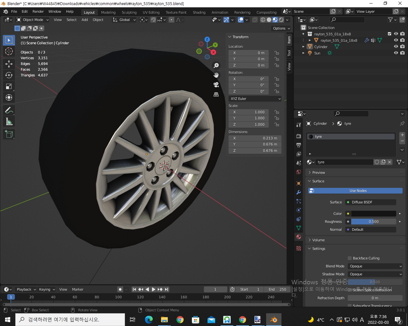The height and width of the screenshot is (326, 408).
Task: Open the Blend Mode dropdown
Action: pos(375,266)
